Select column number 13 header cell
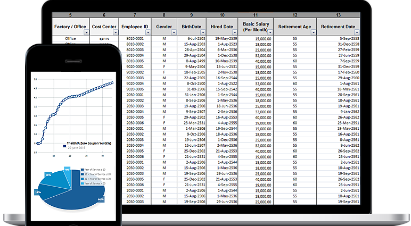 click(x=338, y=15)
